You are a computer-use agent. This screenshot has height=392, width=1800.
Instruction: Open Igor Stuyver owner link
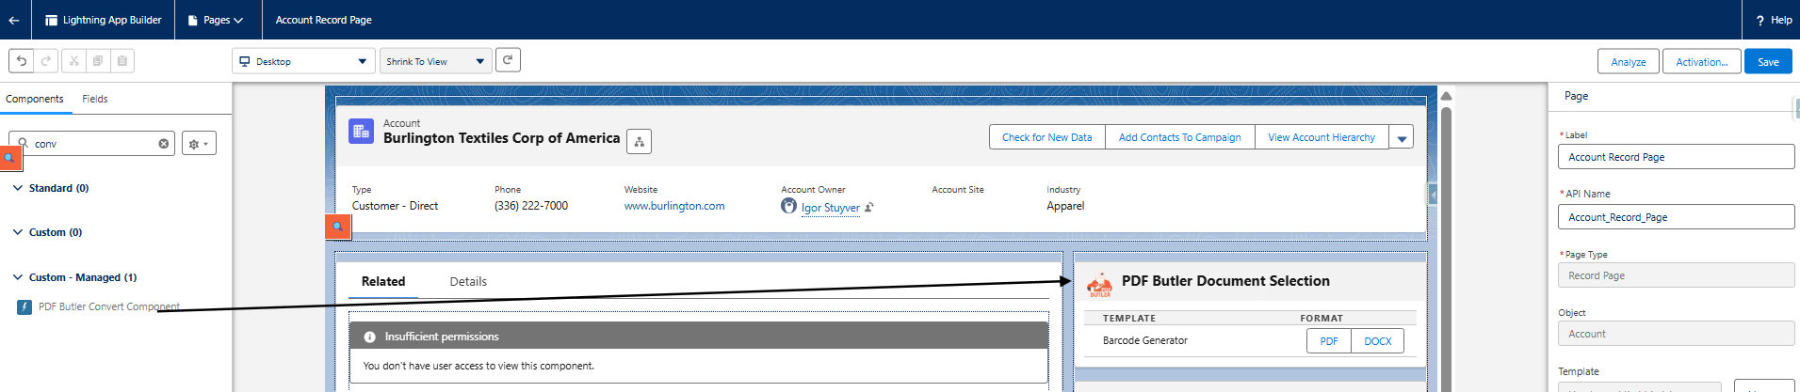[830, 208]
